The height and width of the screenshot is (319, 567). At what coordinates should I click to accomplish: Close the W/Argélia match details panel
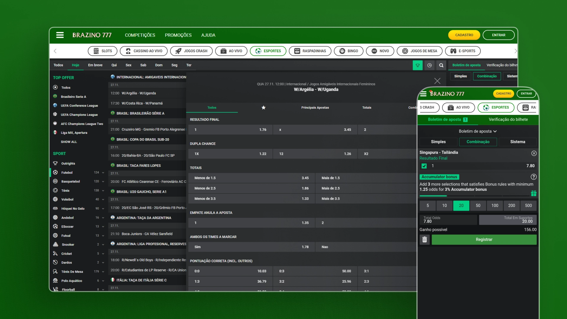coord(437,81)
